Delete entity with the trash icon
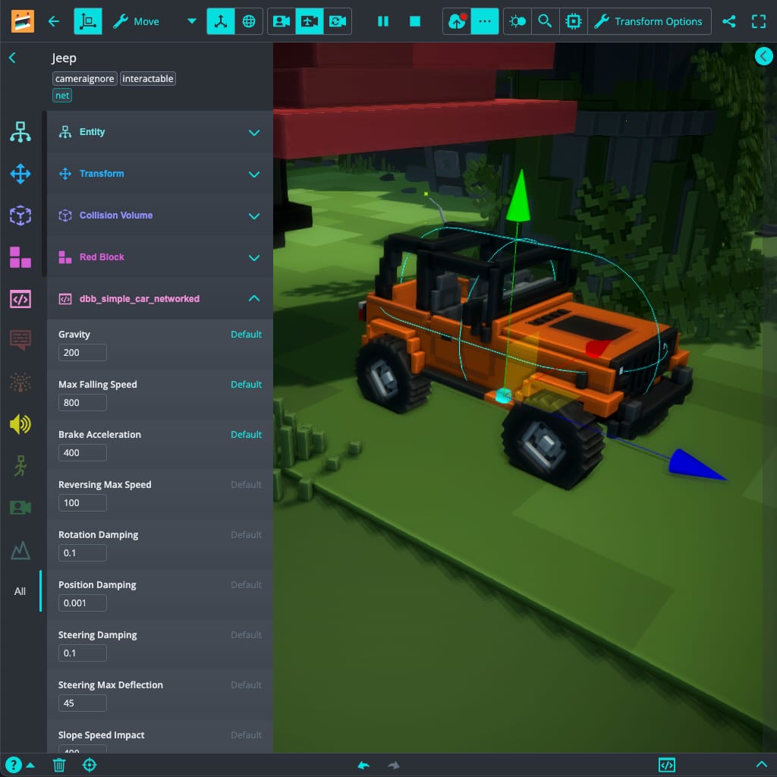 (x=59, y=765)
